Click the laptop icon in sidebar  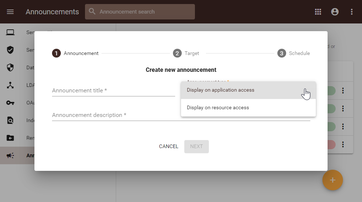[10, 32]
